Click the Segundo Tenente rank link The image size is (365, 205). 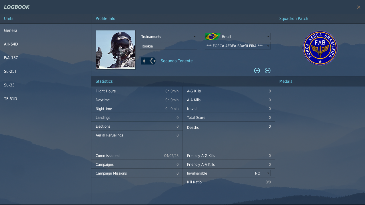point(177,61)
